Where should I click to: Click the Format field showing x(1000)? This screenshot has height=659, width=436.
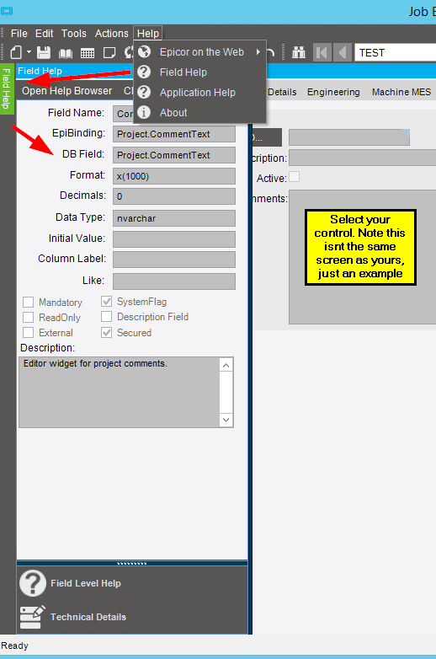(x=174, y=176)
